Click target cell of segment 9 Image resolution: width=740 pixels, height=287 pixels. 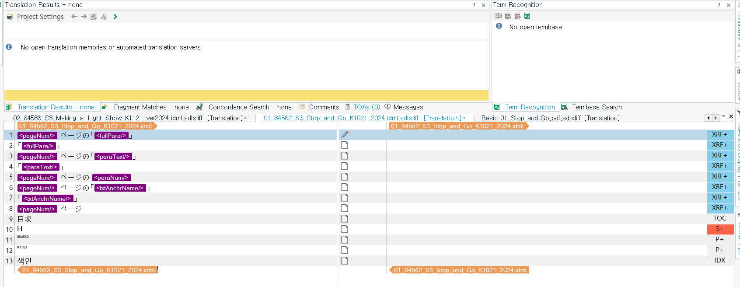(x=546, y=219)
